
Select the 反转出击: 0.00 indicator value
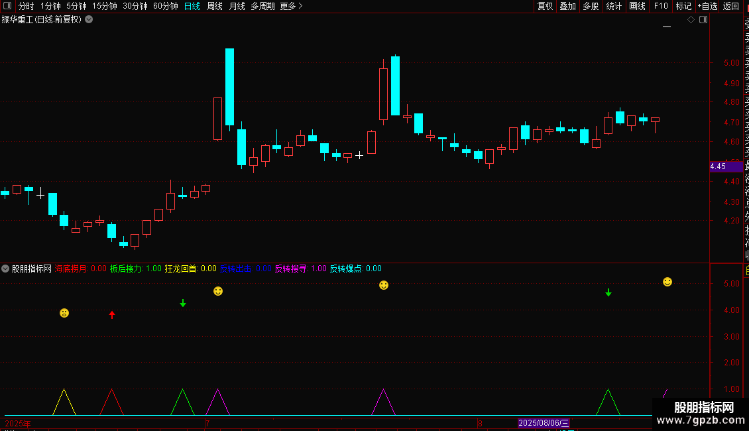245,269
